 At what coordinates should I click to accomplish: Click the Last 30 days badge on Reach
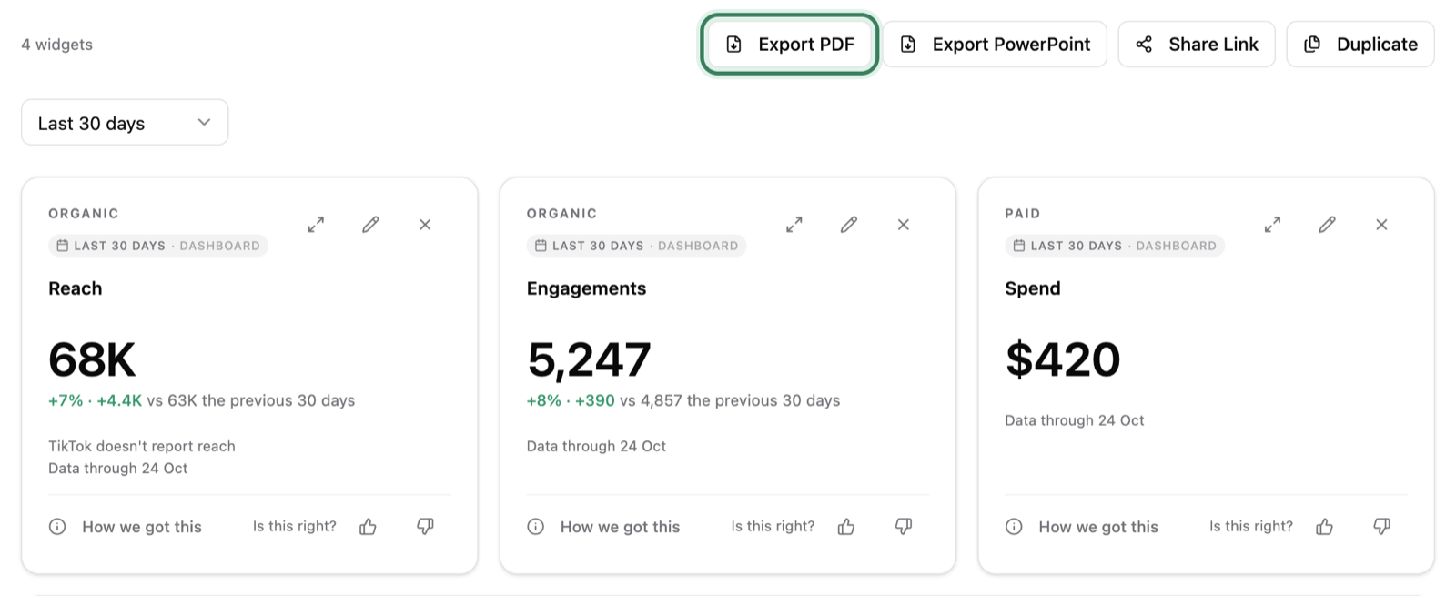click(x=158, y=246)
